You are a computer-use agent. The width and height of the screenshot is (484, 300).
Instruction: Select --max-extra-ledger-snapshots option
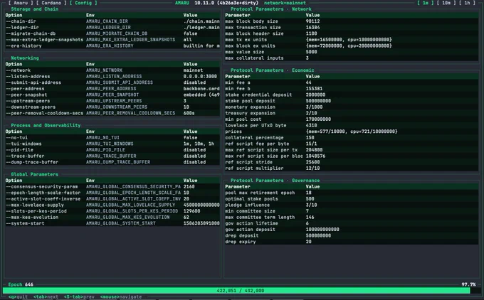44,40
